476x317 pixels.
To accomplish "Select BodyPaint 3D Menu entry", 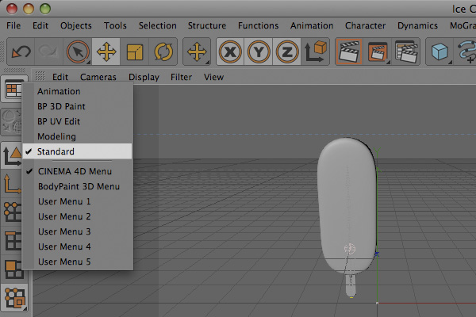I will [x=78, y=186].
